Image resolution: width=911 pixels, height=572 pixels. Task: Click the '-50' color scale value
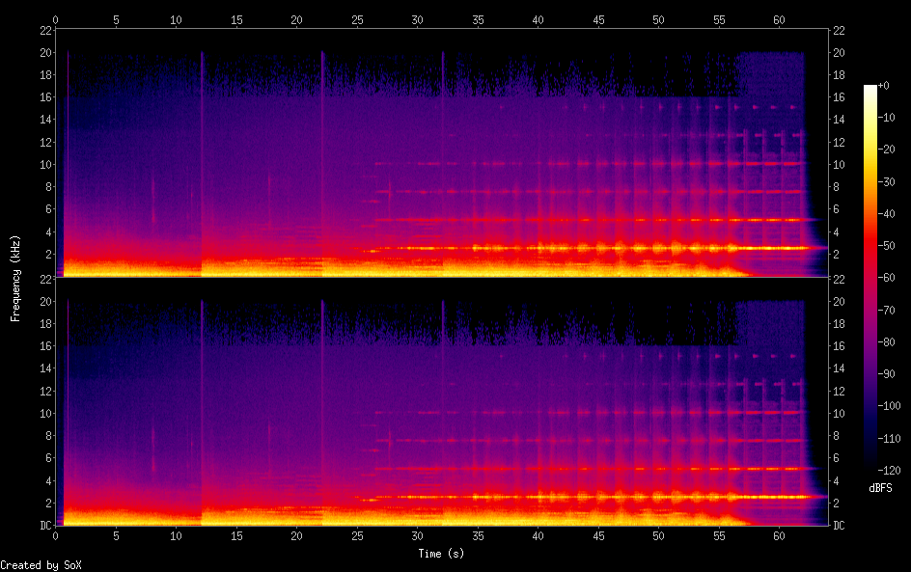[887, 246]
